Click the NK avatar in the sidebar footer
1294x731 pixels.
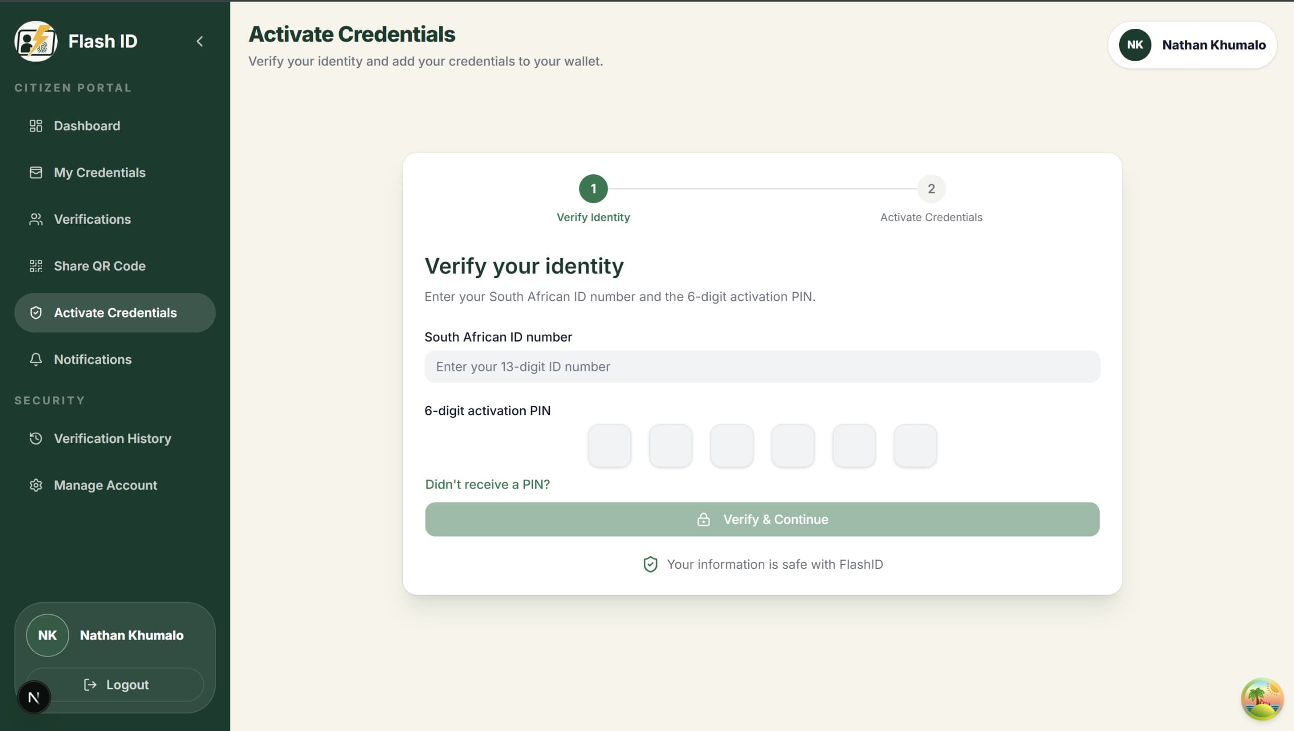48,636
